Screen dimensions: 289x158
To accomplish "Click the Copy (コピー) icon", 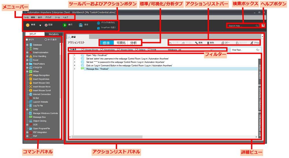I will pos(223,43).
